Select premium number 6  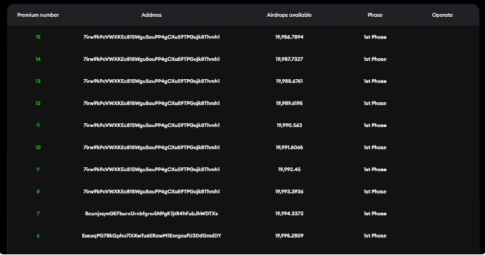(x=38, y=235)
